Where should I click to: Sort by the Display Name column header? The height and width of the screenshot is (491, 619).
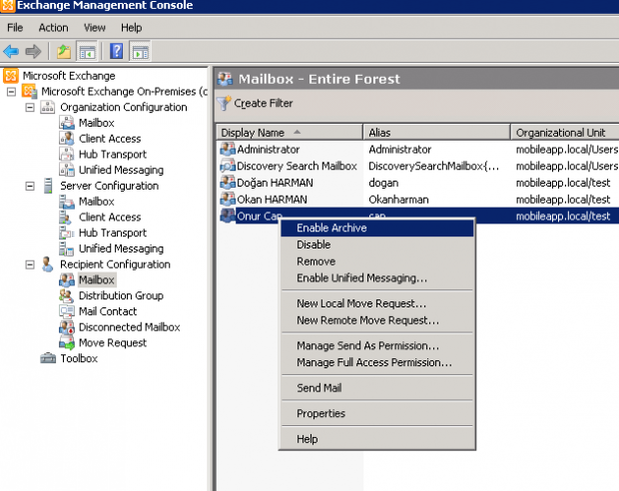290,133
